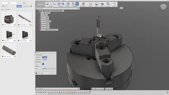169x95 pixels.
Task: Jump to timeline beginning
Action: coord(37,92)
